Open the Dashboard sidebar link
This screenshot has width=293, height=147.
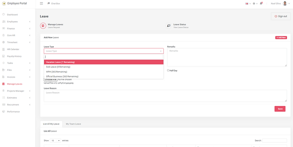point(12,15)
